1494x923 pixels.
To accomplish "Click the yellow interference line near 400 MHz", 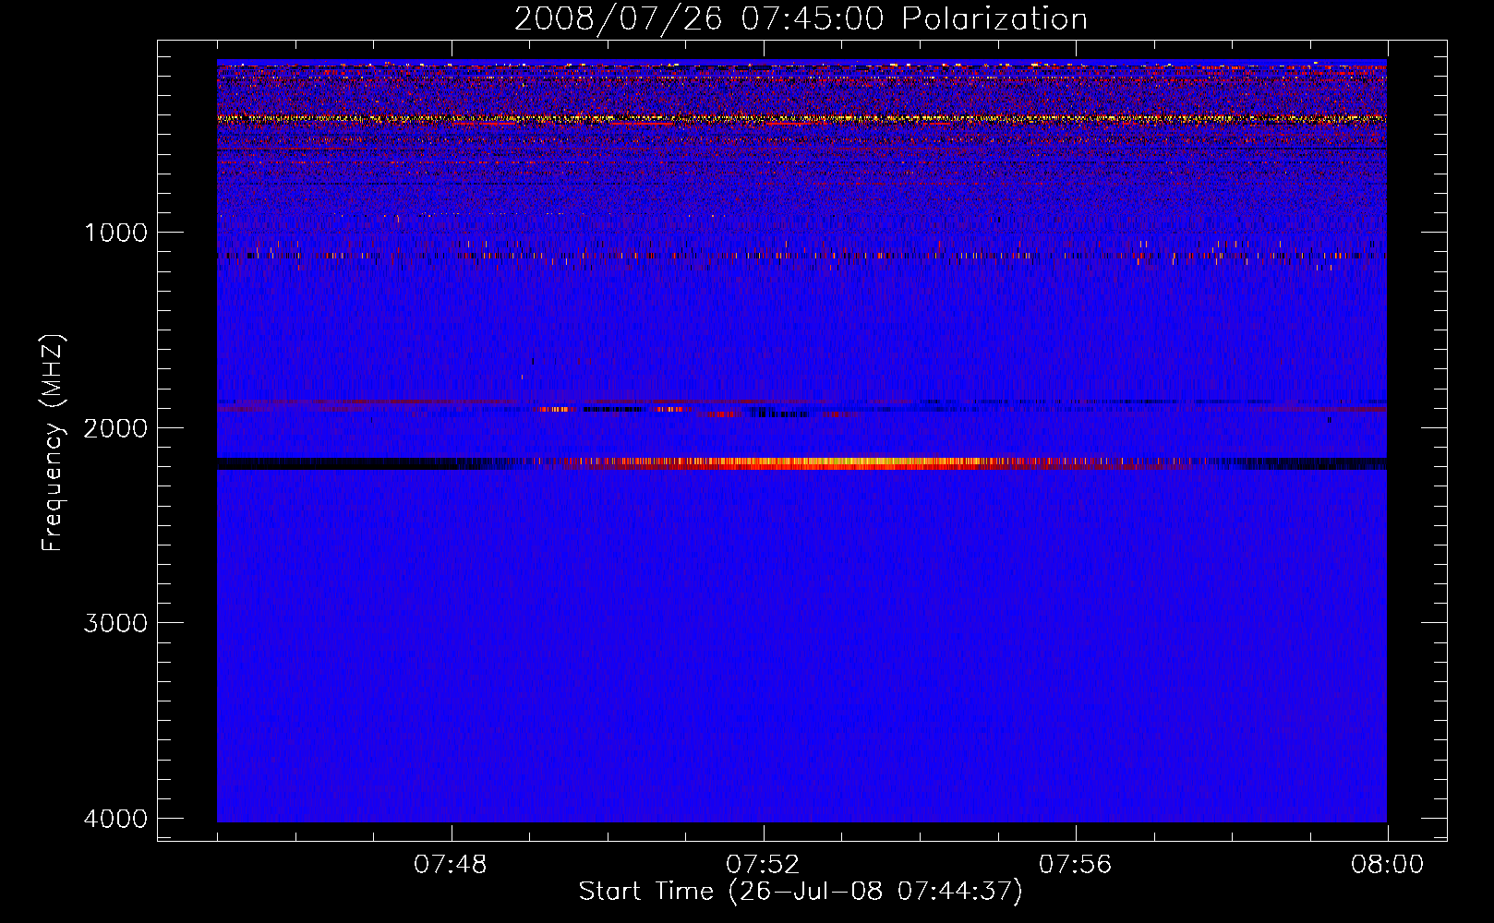I will click(801, 118).
